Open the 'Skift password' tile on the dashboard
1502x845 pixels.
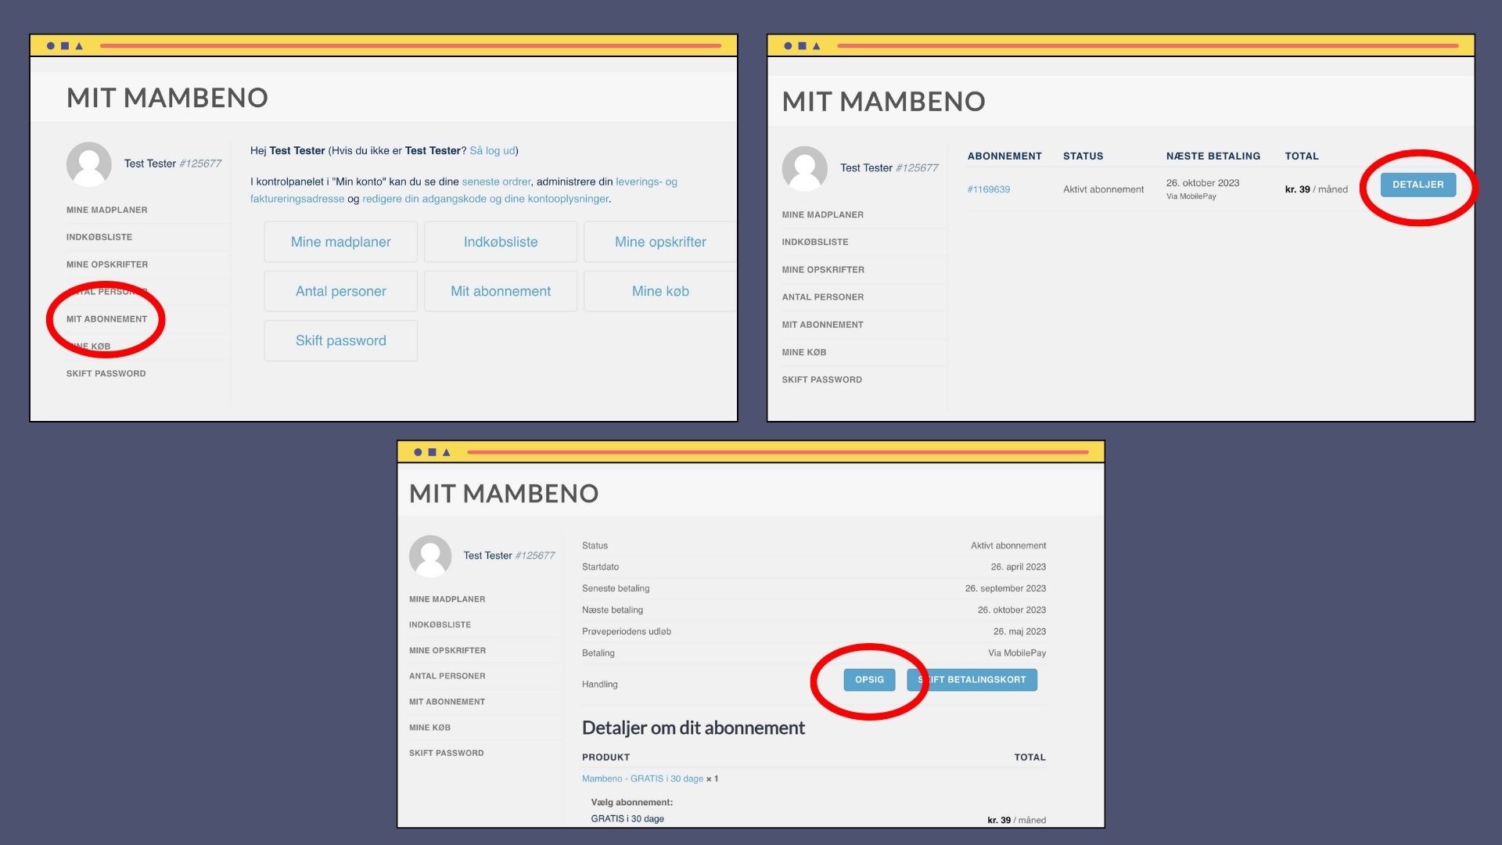tap(340, 340)
